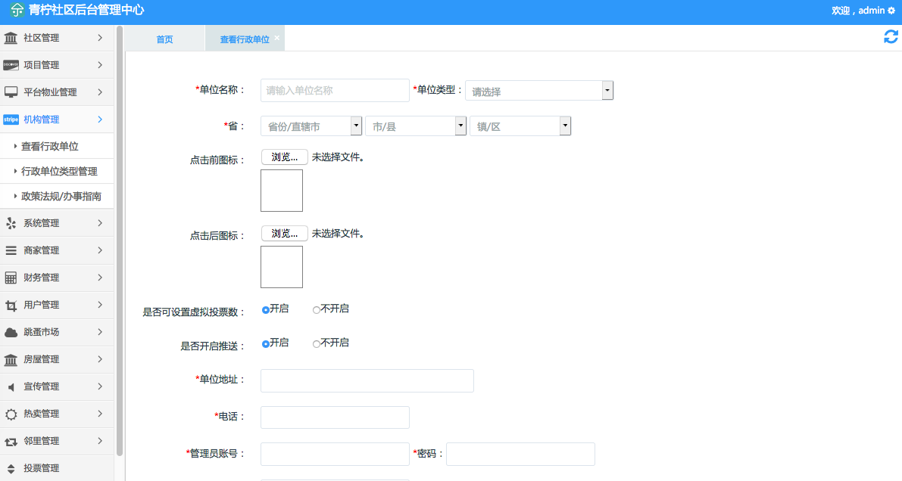The width and height of the screenshot is (902, 481).
Task: Click the 系统管理 icon in sidebar
Action: [x=11, y=223]
